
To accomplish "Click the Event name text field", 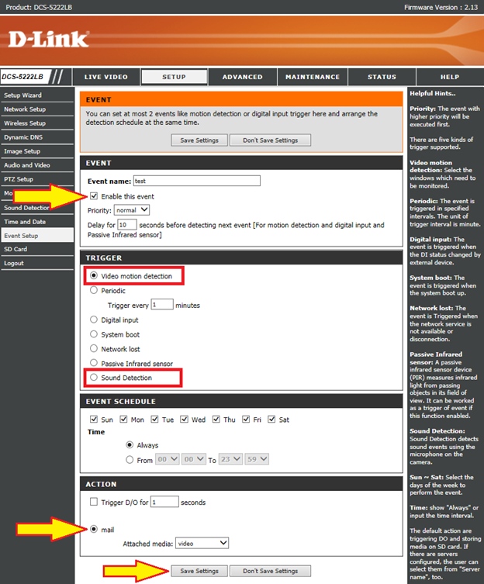I will point(195,181).
